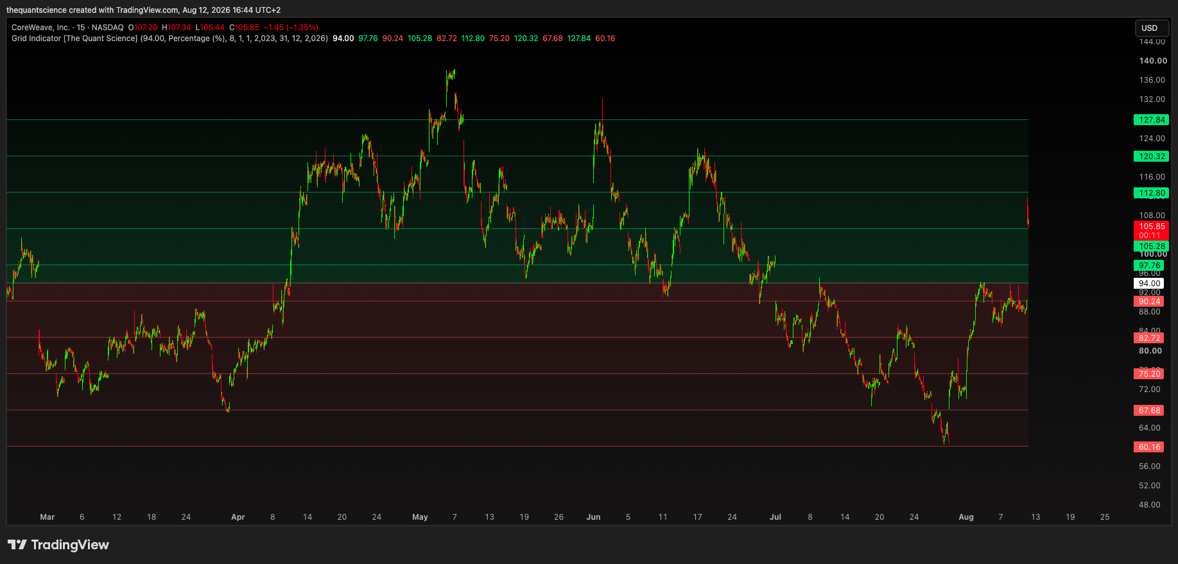1178x564 pixels.
Task: Click the red 60.16 price axis label
Action: pyautogui.click(x=1149, y=447)
